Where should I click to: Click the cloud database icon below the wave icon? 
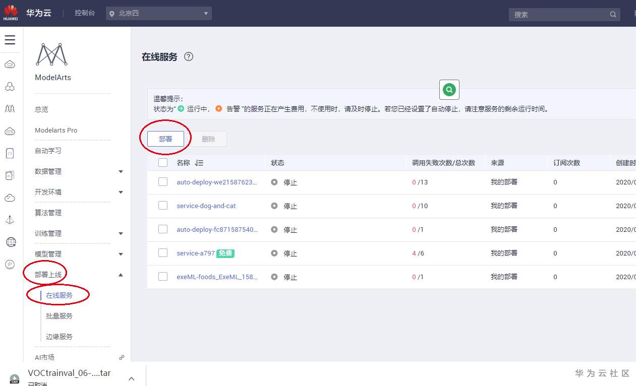10,132
